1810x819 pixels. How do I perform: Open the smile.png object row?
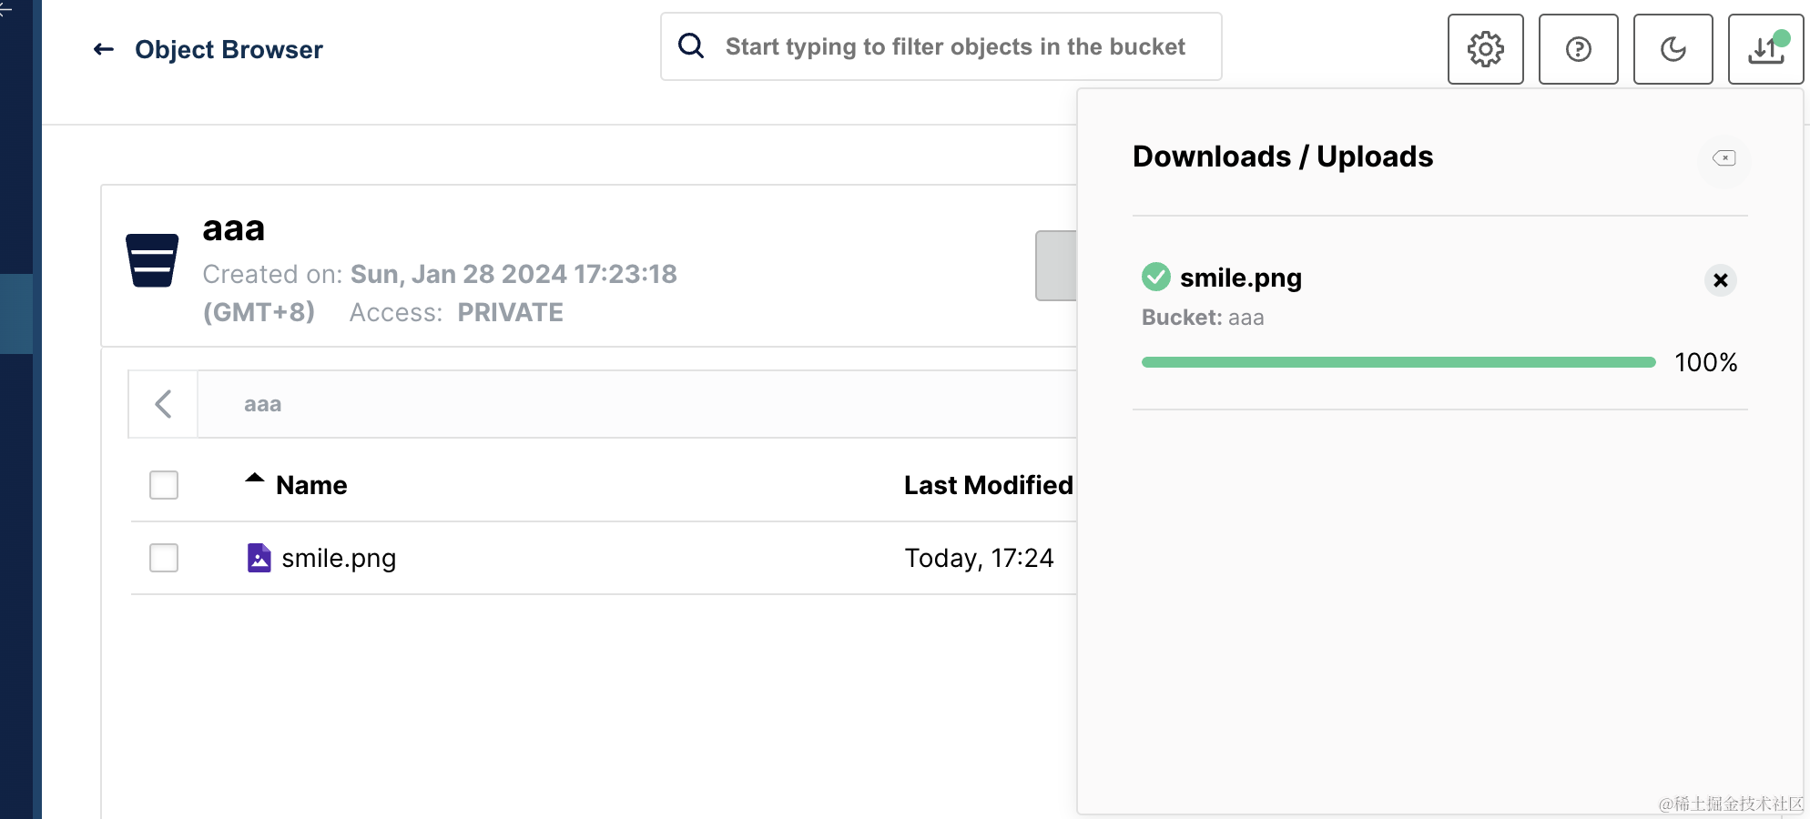(339, 558)
